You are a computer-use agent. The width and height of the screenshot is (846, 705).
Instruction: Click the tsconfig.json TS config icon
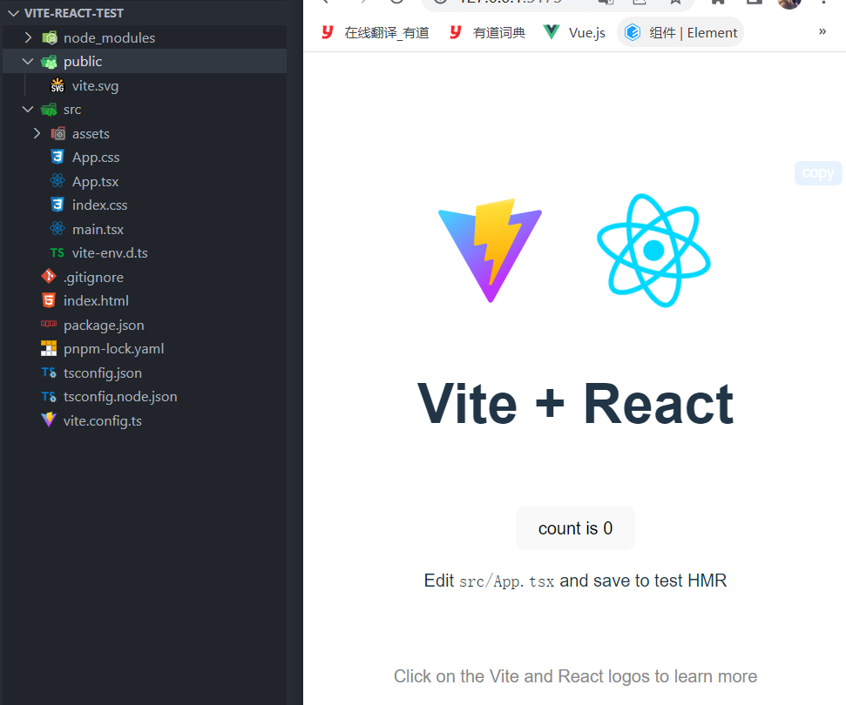pyautogui.click(x=49, y=373)
